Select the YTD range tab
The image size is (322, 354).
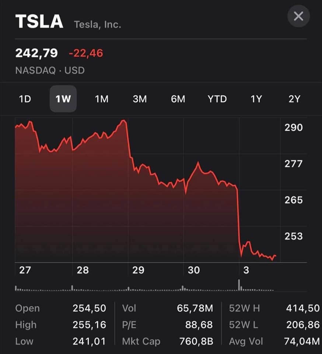(x=217, y=99)
